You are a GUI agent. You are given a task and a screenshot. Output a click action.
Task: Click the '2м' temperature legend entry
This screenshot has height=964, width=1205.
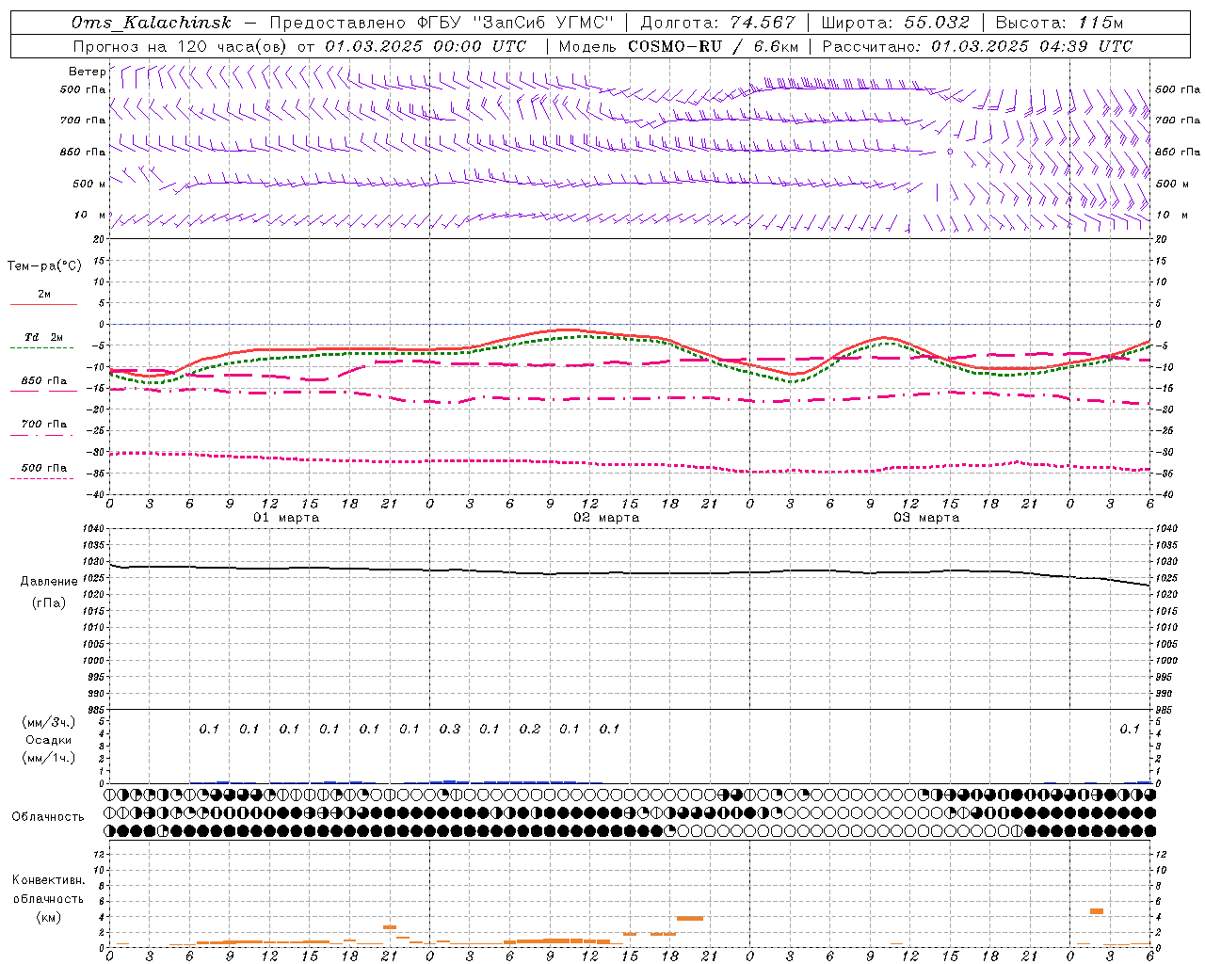(44, 295)
